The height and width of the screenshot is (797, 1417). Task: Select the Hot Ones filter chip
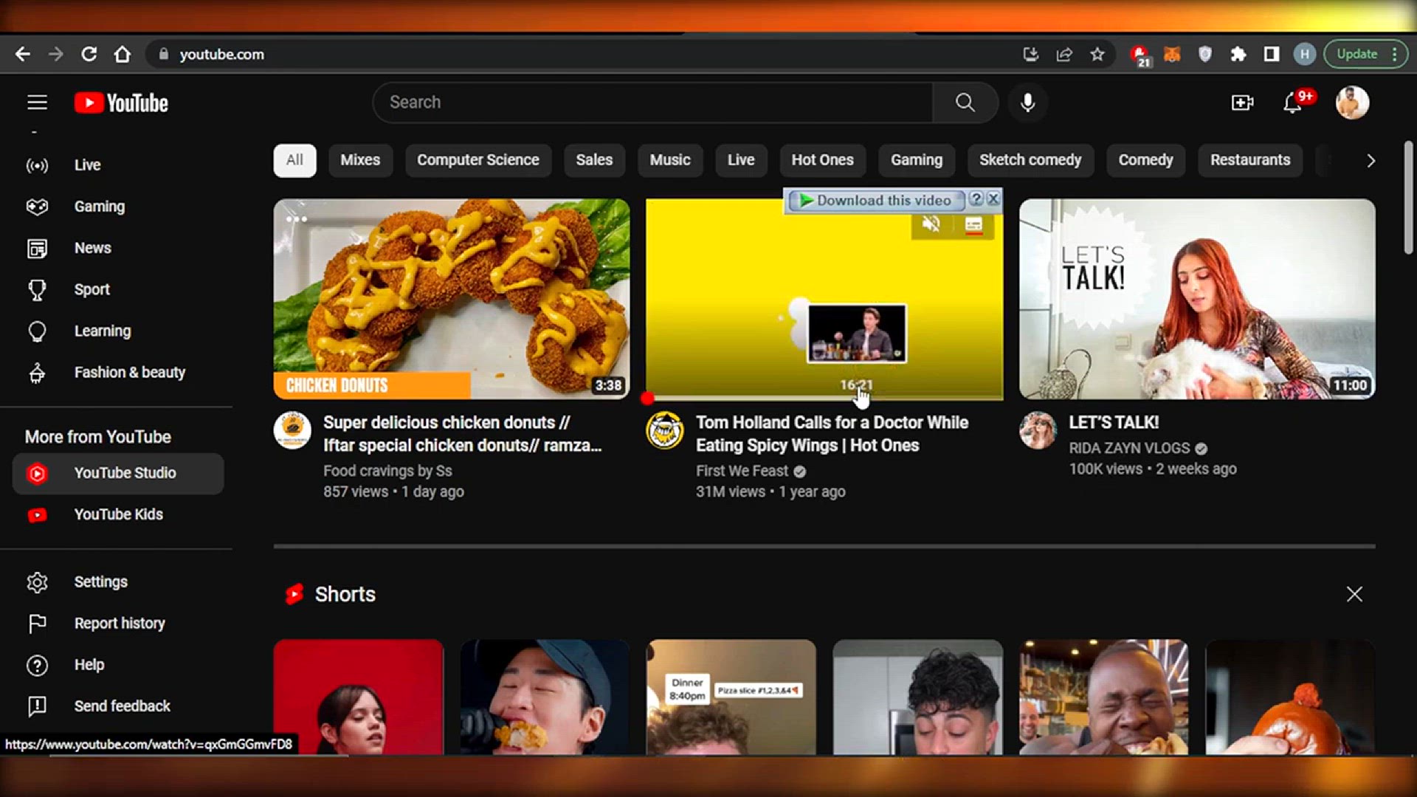[x=822, y=160]
